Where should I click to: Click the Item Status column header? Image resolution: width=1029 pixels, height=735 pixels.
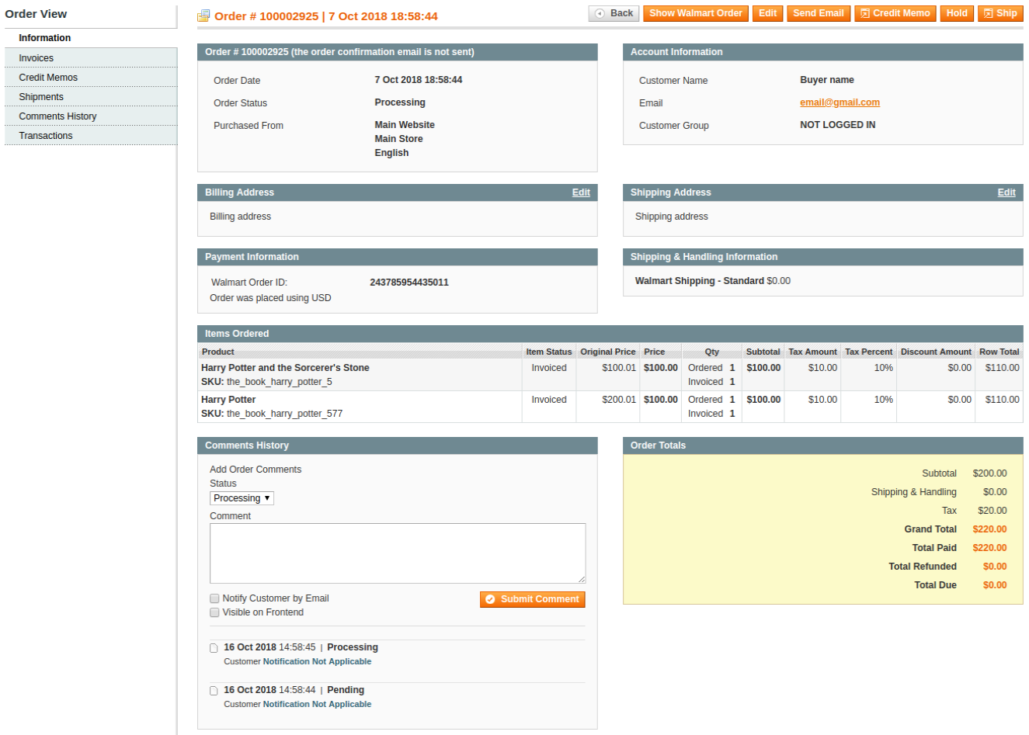[x=549, y=352]
